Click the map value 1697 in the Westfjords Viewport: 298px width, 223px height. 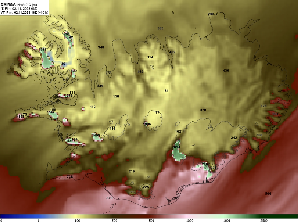43,49
